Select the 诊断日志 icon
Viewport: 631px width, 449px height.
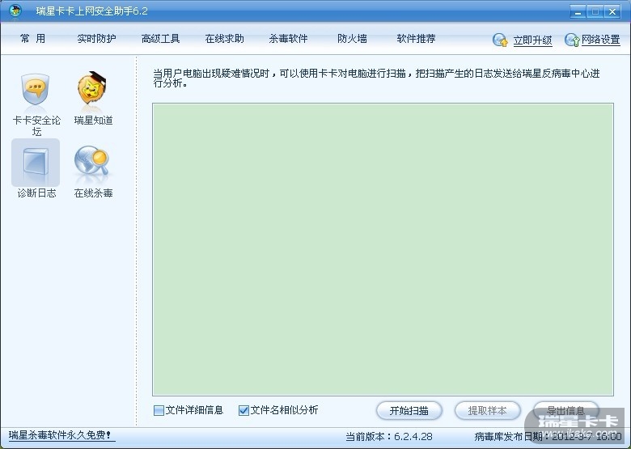tap(36, 163)
